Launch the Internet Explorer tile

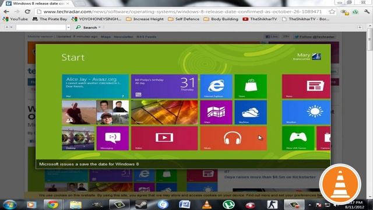pyautogui.click(x=216, y=86)
